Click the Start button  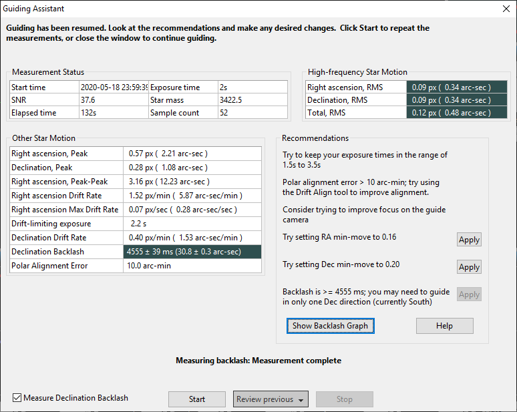pyautogui.click(x=197, y=399)
